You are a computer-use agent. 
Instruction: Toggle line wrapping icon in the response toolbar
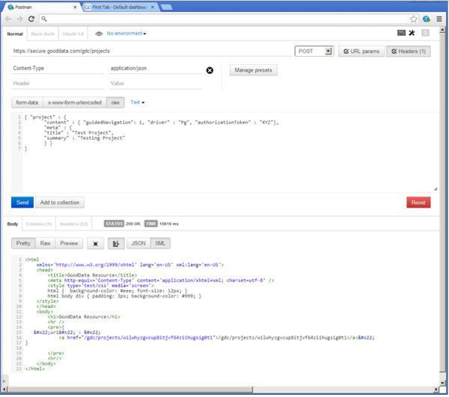click(116, 244)
